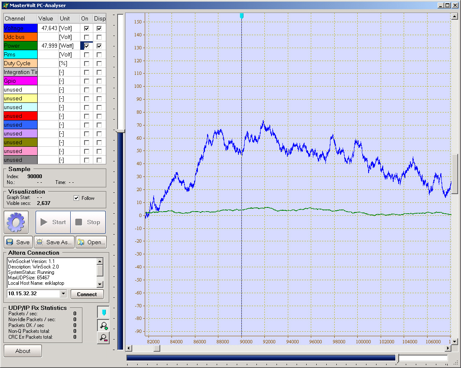Open the About dialog
The width and height of the screenshot is (461, 368).
point(23,351)
